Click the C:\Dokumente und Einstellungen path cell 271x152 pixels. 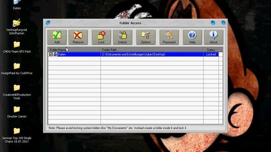tap(152, 54)
